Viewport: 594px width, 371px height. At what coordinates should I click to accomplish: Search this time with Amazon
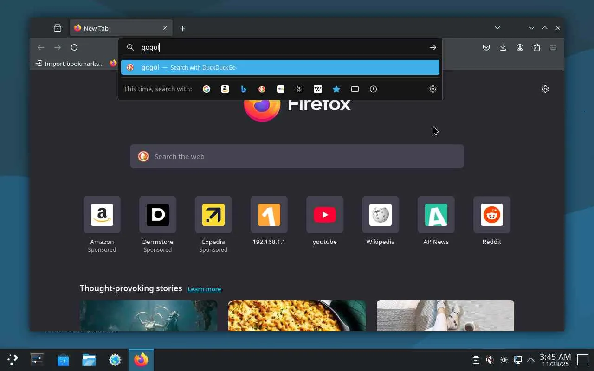(x=225, y=89)
